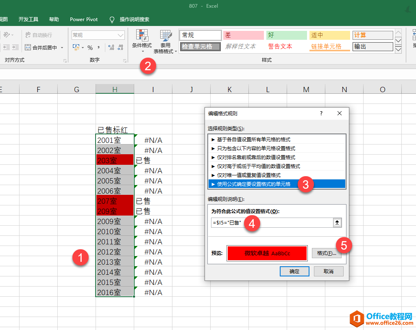Viewport: 416px width, 330px height.
Task: Select column O header
Action: [382, 89]
